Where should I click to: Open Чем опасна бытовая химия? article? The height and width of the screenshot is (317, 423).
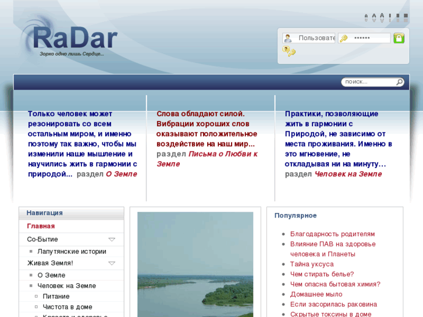pyautogui.click(x=335, y=284)
